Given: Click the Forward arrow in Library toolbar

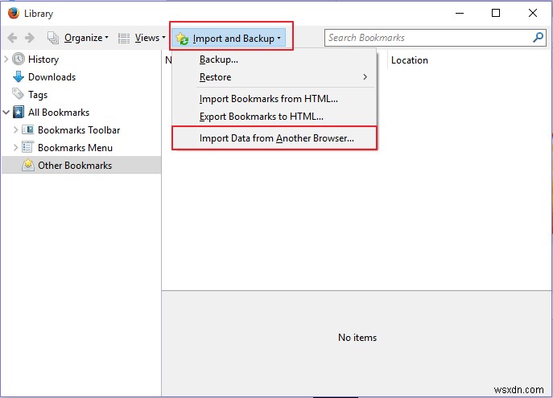Looking at the screenshot, I should pos(30,38).
